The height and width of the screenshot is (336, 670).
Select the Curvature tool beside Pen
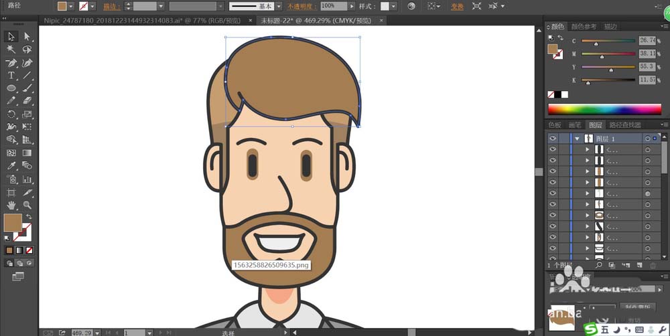point(27,63)
